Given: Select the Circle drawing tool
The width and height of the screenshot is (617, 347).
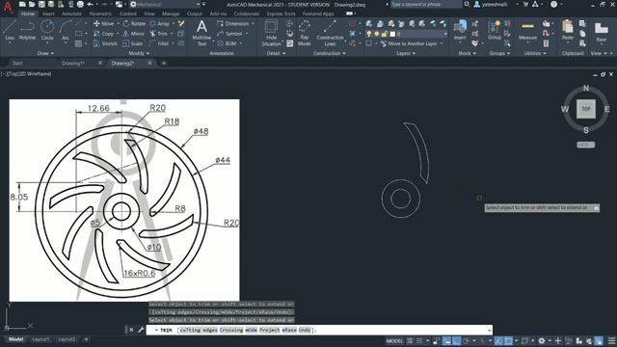Looking at the screenshot, I should pyautogui.click(x=47, y=30).
